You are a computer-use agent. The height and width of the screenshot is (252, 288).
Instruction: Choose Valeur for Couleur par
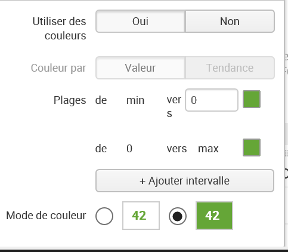(141, 68)
